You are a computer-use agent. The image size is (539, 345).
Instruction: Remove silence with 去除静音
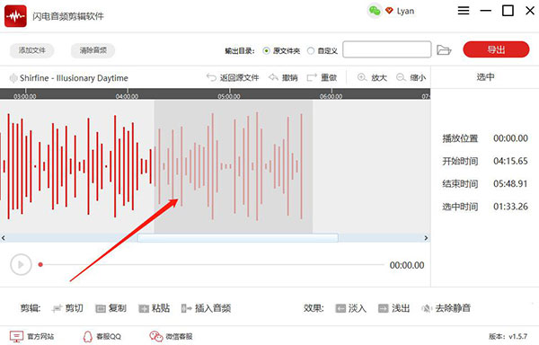446,308
